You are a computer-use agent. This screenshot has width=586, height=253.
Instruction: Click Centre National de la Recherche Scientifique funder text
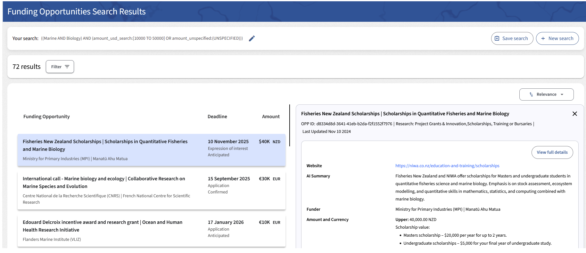coord(106,199)
